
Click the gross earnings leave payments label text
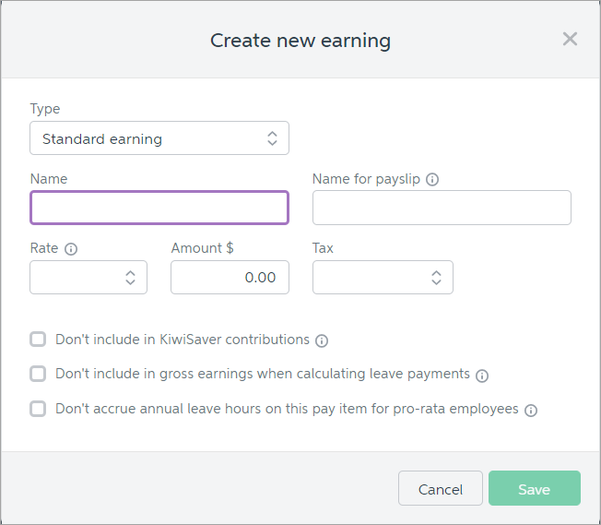click(x=263, y=374)
